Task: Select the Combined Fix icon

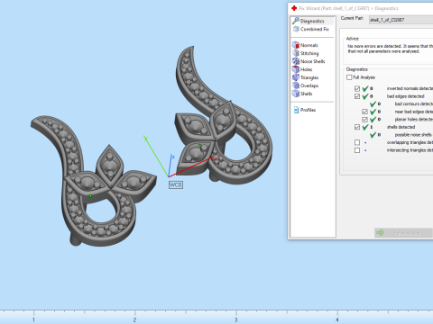Action: coord(296,29)
